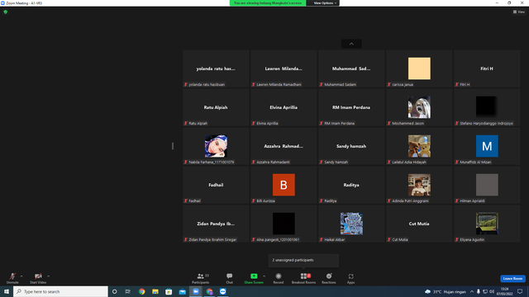This screenshot has width=529, height=297.
Task: Start video with the camera button
Action: click(x=38, y=278)
